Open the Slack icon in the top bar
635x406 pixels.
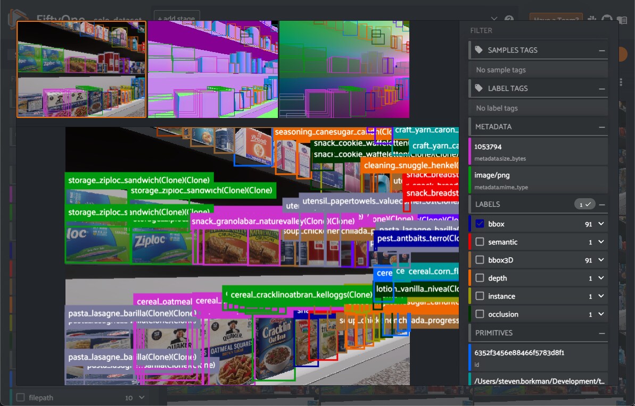pos(592,19)
